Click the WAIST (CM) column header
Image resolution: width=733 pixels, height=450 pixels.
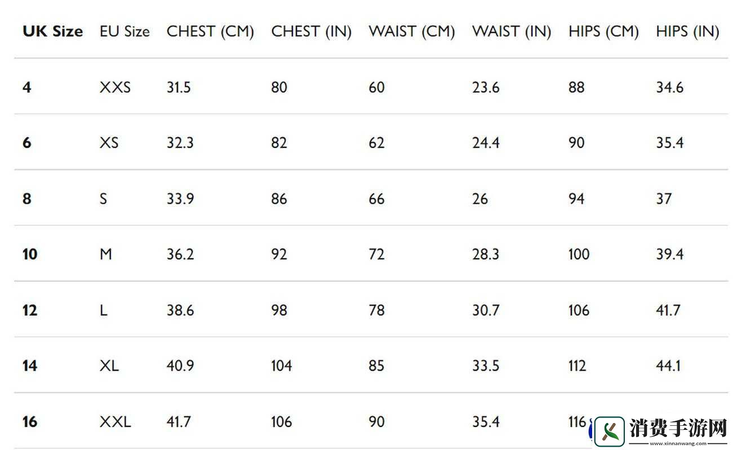tap(411, 31)
